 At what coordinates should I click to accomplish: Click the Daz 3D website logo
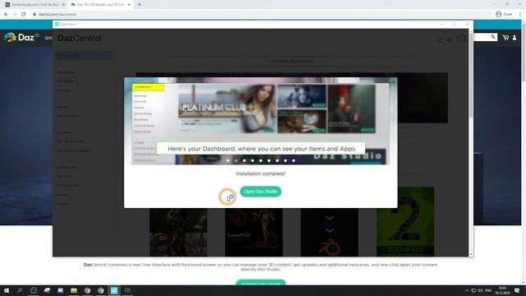[x=22, y=37]
